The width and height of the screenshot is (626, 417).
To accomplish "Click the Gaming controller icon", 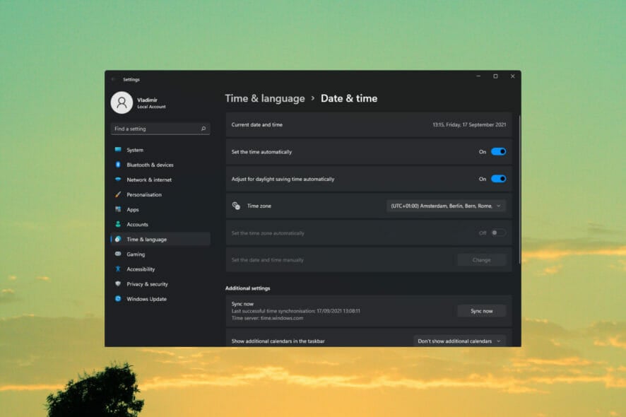I will pos(118,254).
